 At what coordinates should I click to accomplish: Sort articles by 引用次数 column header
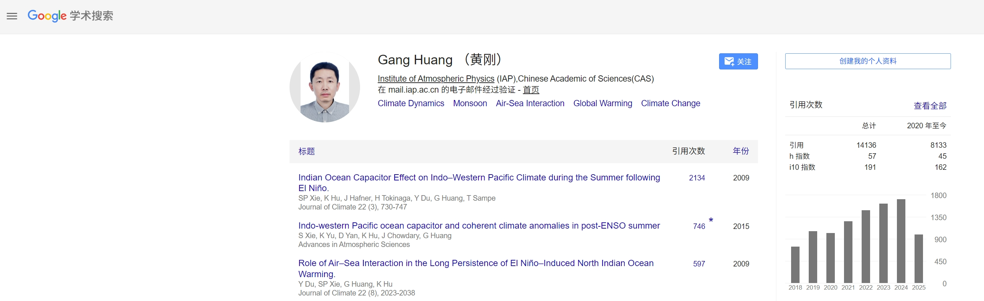(x=688, y=151)
